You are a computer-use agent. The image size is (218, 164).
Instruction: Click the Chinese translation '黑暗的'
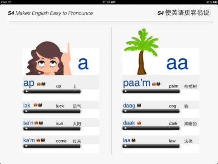tap(190, 124)
